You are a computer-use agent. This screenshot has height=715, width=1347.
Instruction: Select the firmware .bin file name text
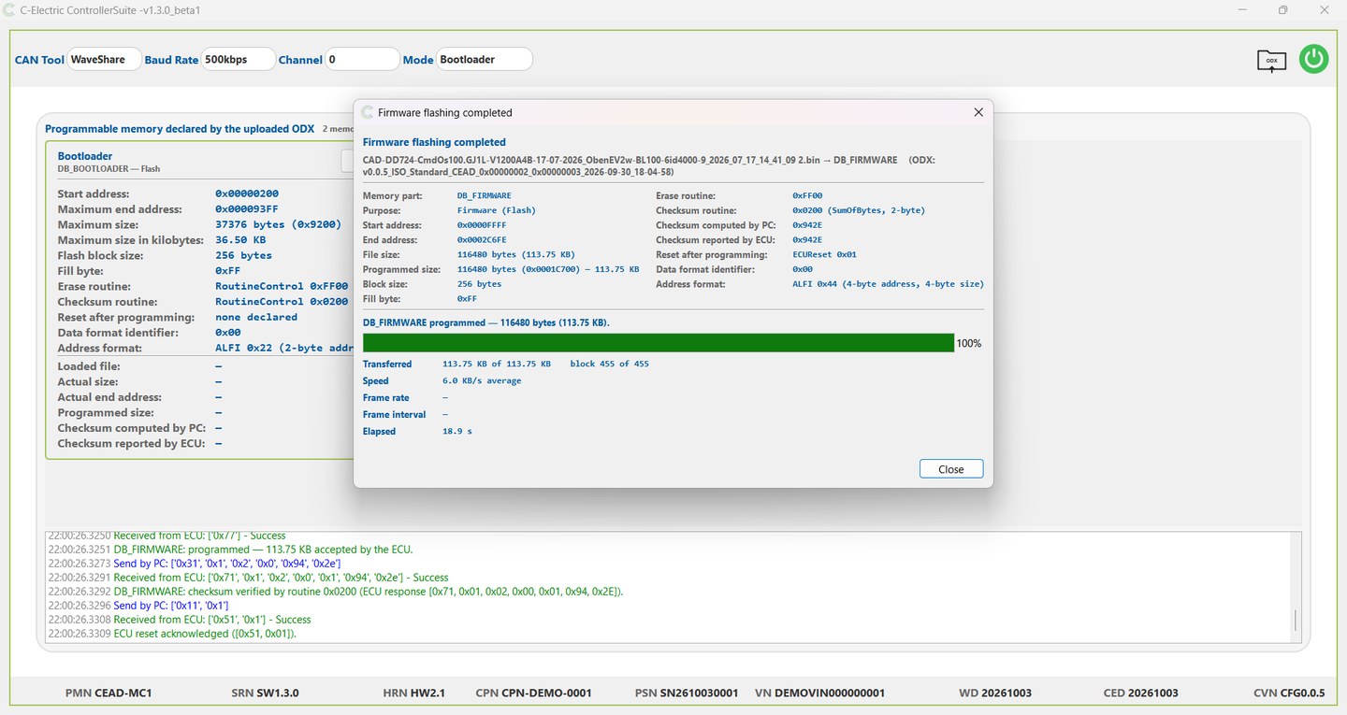coord(593,160)
